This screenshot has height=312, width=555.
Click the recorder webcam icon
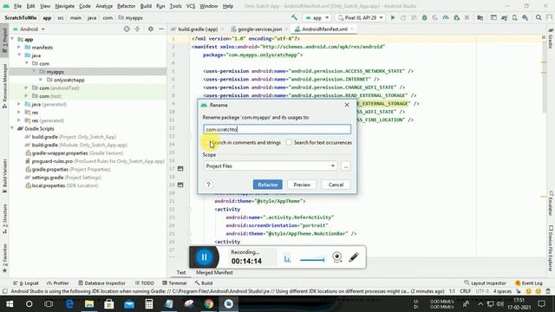point(337,257)
